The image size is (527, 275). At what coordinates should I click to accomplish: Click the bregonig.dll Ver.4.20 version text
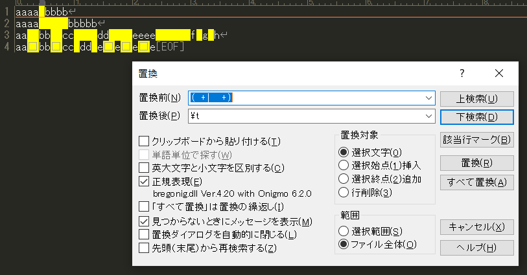[x=232, y=194]
